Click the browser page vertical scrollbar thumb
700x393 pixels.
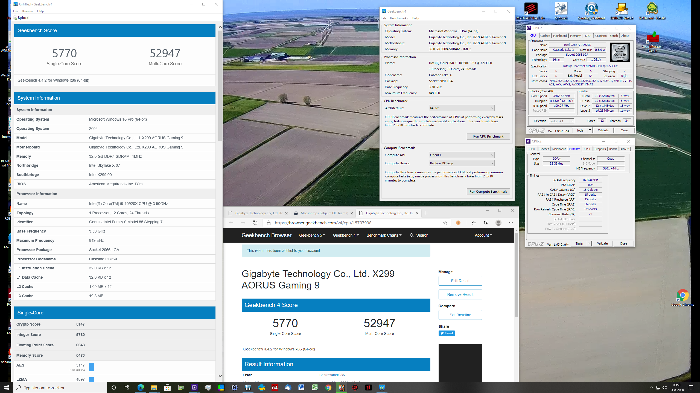(516, 274)
